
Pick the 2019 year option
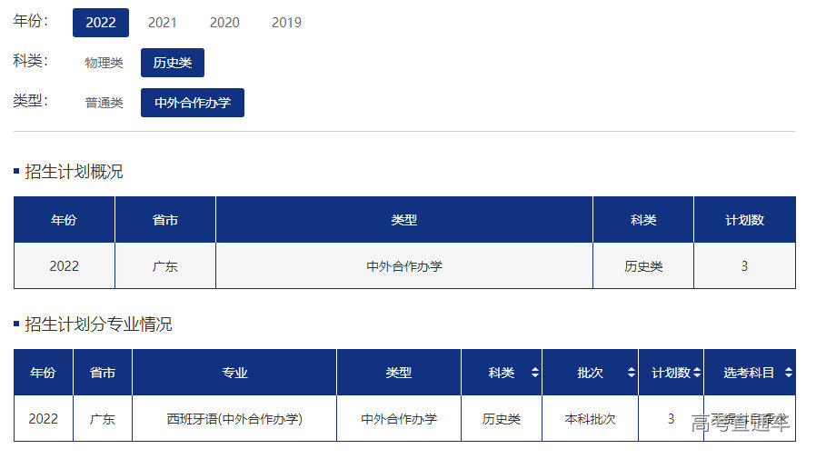[286, 23]
